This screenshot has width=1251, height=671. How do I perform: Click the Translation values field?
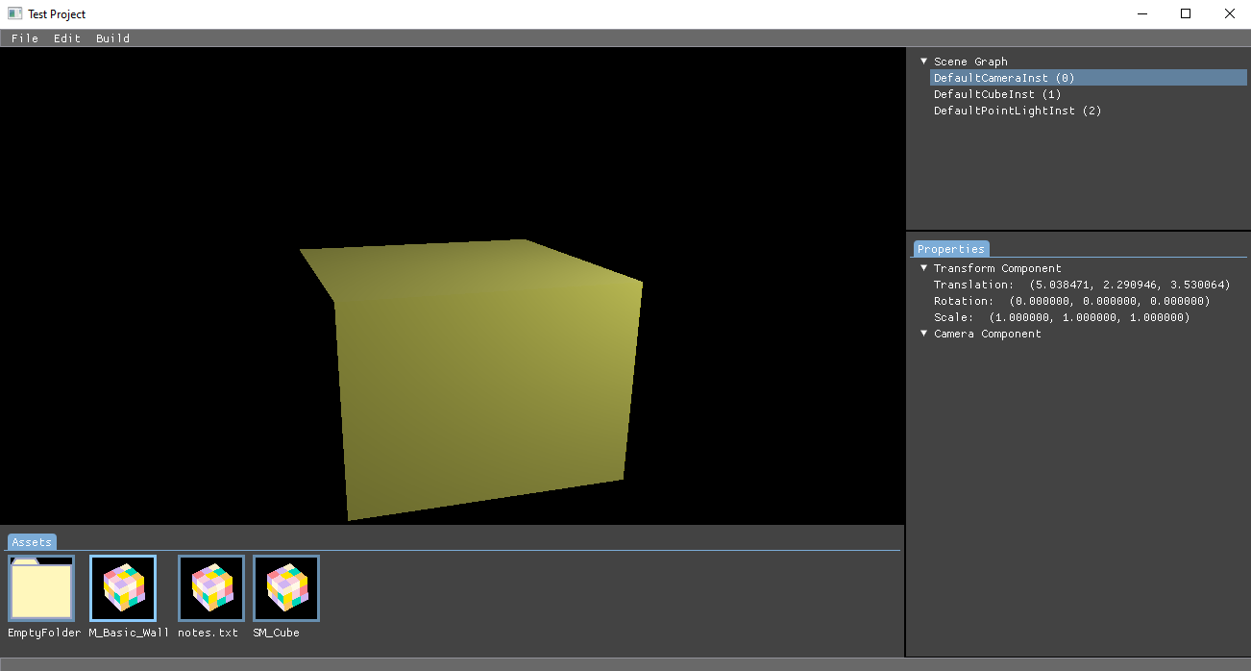point(1129,285)
